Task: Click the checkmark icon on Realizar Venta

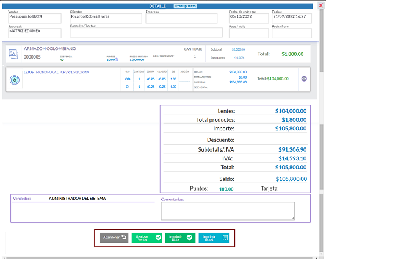Action: (x=158, y=237)
